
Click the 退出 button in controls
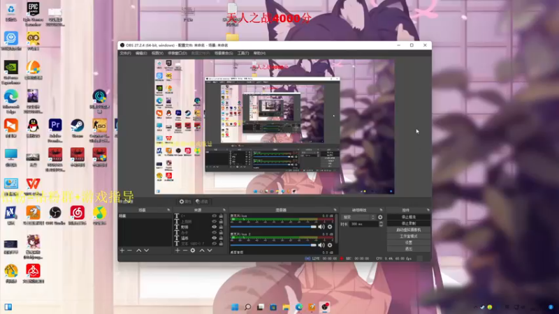pyautogui.click(x=409, y=249)
